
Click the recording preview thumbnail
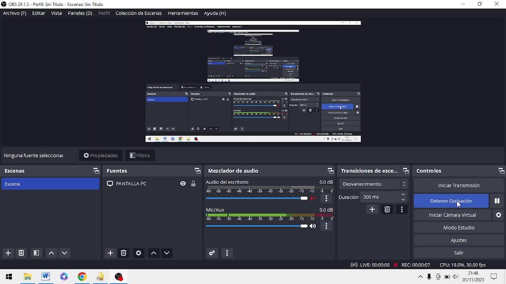(253, 81)
